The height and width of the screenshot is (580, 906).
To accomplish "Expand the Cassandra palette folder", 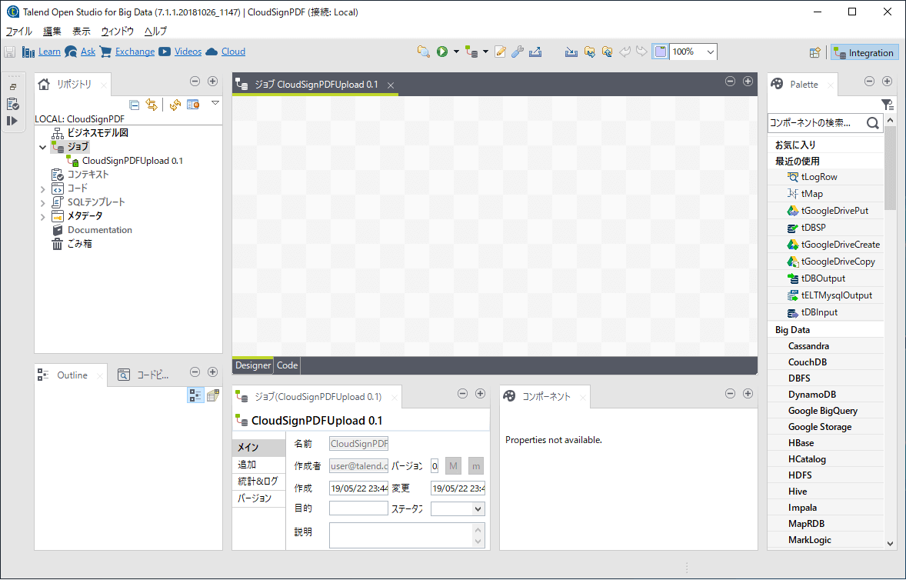I will point(808,346).
